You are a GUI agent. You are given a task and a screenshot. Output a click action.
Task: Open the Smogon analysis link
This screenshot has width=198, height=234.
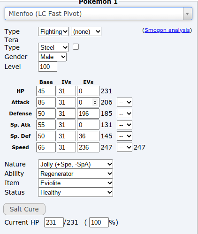coord(167,30)
